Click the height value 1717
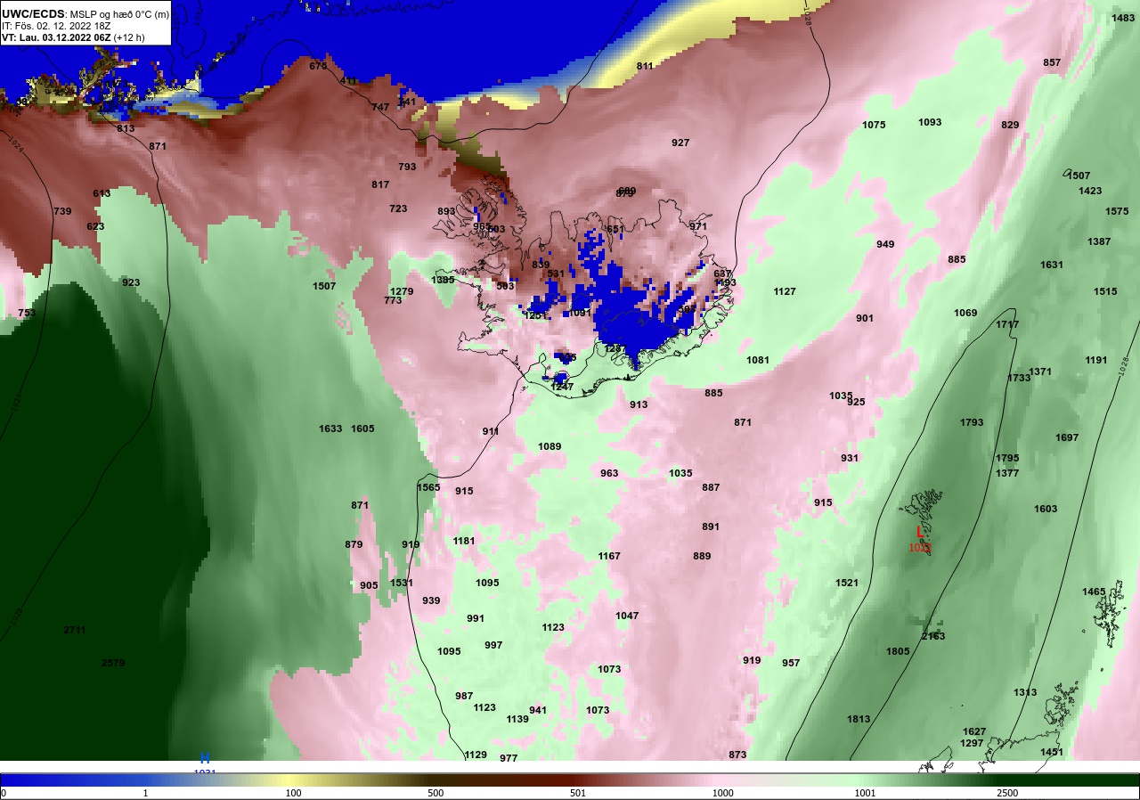This screenshot has height=800, width=1140. coord(1007,324)
